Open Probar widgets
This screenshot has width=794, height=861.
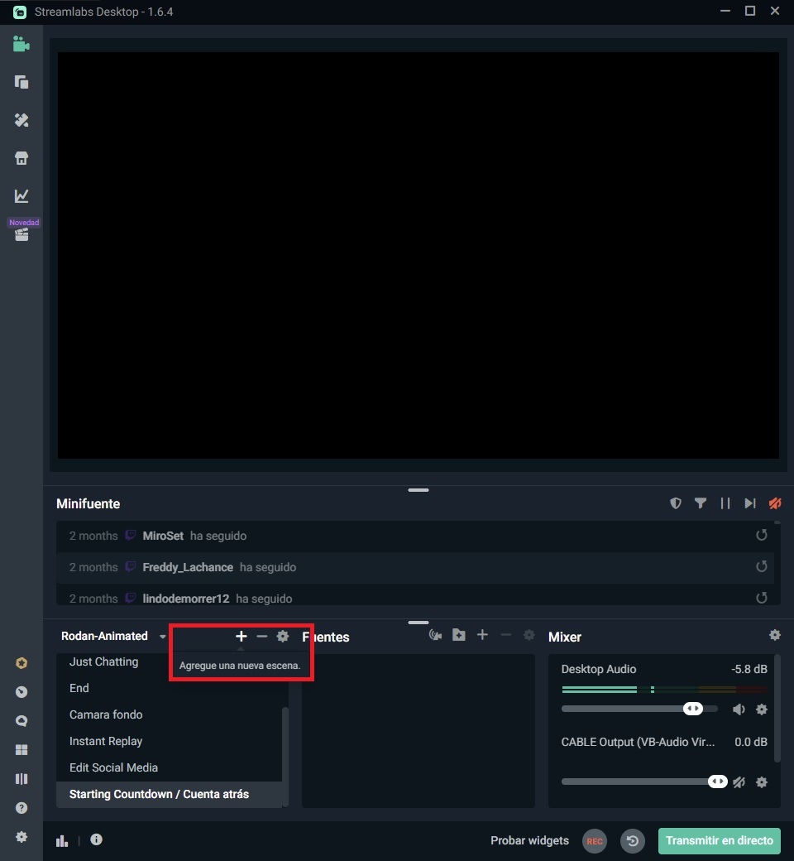(x=529, y=840)
